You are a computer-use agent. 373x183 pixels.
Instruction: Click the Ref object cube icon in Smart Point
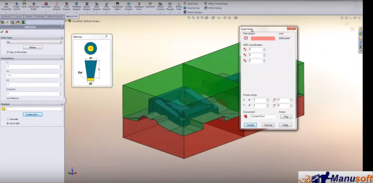246,38
